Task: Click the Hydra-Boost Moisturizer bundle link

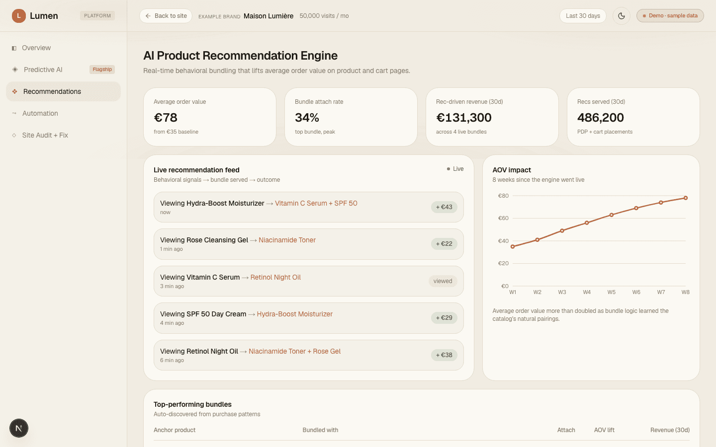Action: pos(295,314)
